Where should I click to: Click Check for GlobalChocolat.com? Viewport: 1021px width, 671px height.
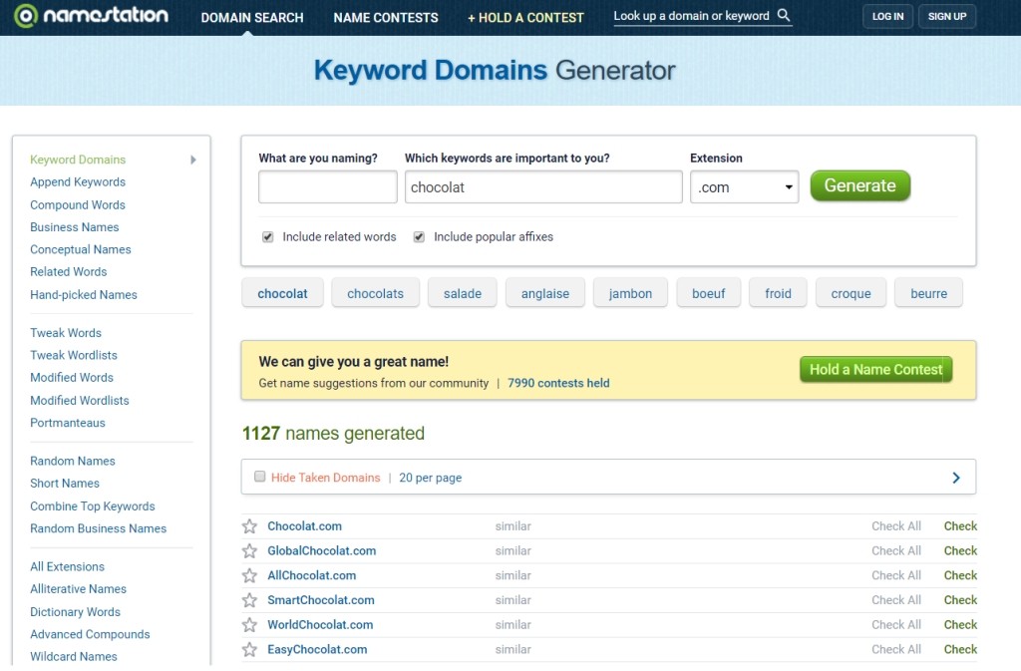[x=960, y=550]
